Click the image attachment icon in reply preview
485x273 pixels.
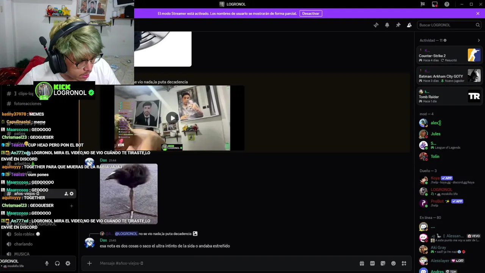(x=195, y=234)
